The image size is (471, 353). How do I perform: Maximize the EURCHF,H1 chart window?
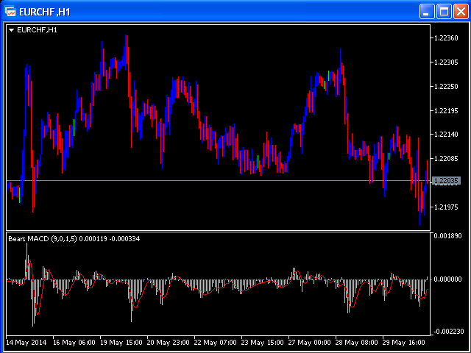click(444, 12)
